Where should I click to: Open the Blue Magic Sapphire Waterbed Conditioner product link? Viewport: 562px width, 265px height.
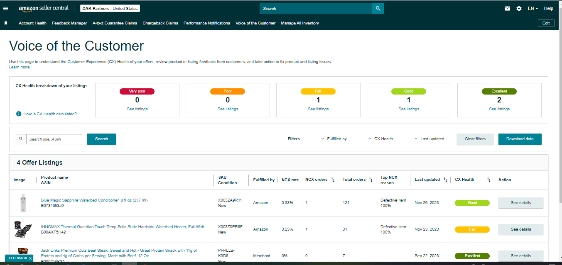tap(94, 200)
